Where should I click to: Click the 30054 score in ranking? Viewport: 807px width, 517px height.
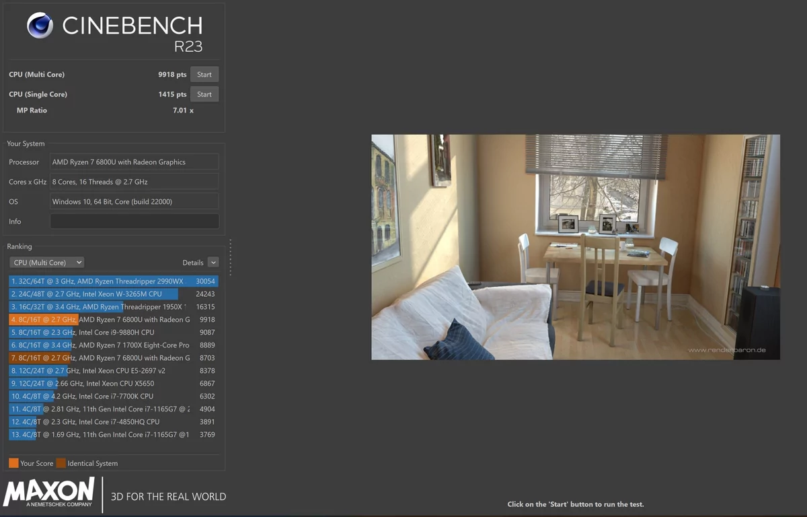[205, 281]
